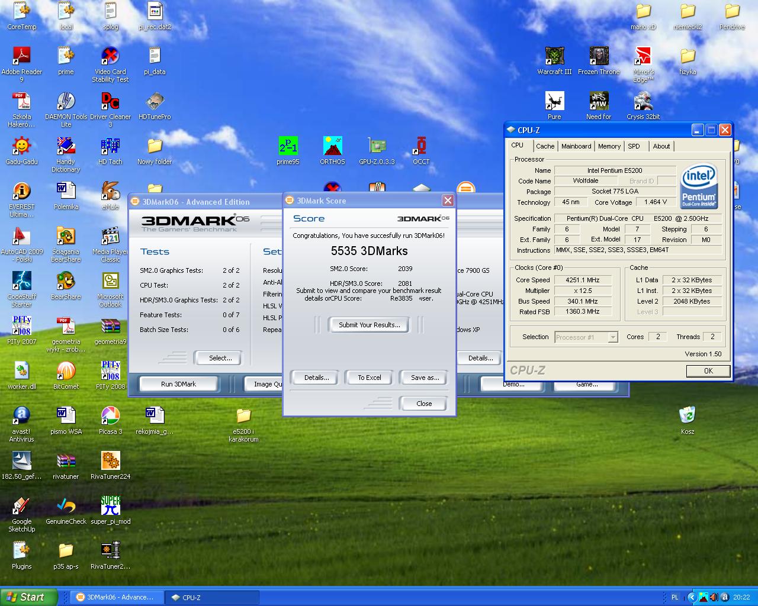Launch Picasa 3 icon
758x606 pixels.
tap(110, 420)
